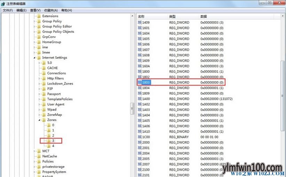
Task: Click the 1409 DWORD value icon
Action: 140,22
